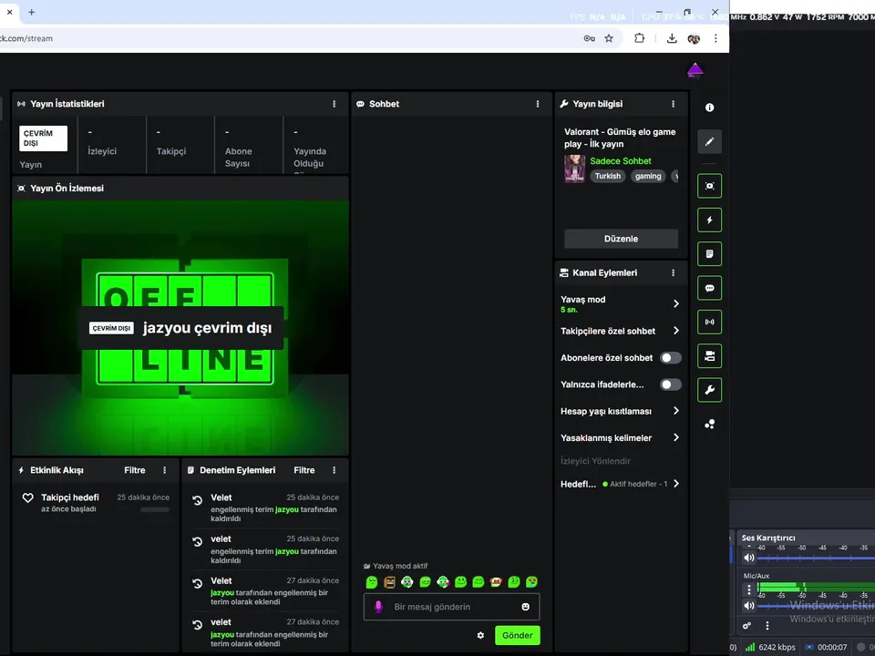Open Mic/Aux three-dot options in OBS
Screen dimensions: 875x656
pos(749,589)
